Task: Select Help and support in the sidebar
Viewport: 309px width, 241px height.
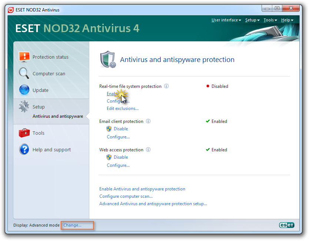Action: pos(51,150)
